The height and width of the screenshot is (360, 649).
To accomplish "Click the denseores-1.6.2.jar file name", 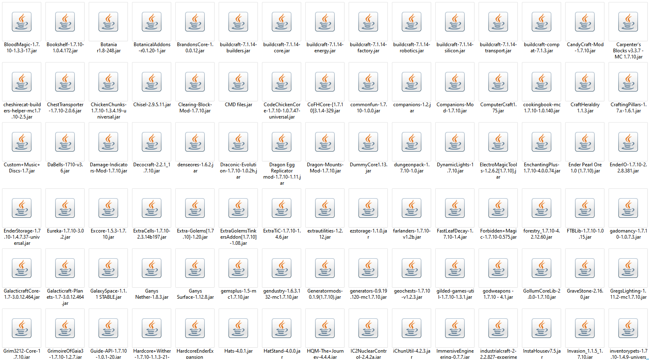I will click(x=195, y=168).
